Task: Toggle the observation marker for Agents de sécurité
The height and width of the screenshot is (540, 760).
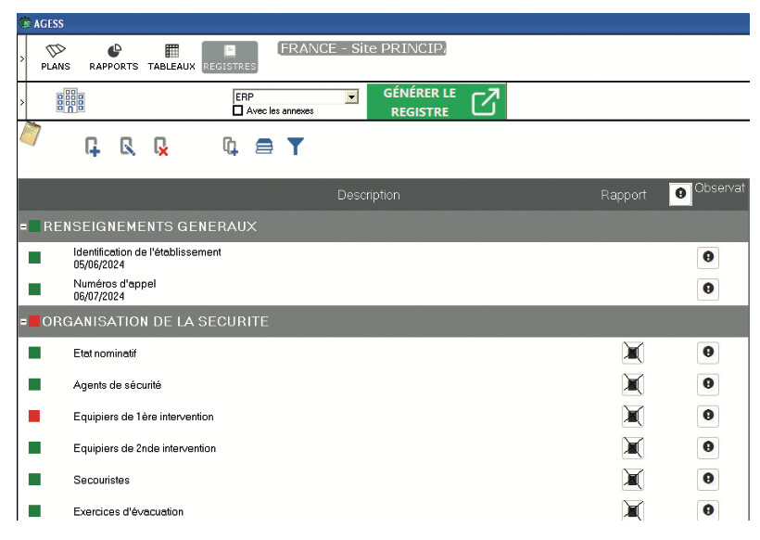Action: (707, 384)
